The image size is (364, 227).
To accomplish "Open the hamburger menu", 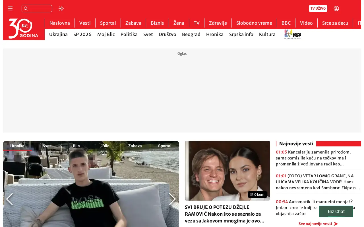I will 10,9.
